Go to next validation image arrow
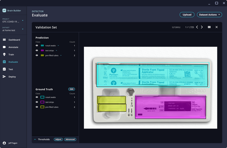Viewport: 227px width, 148px height. pyautogui.click(x=202, y=27)
